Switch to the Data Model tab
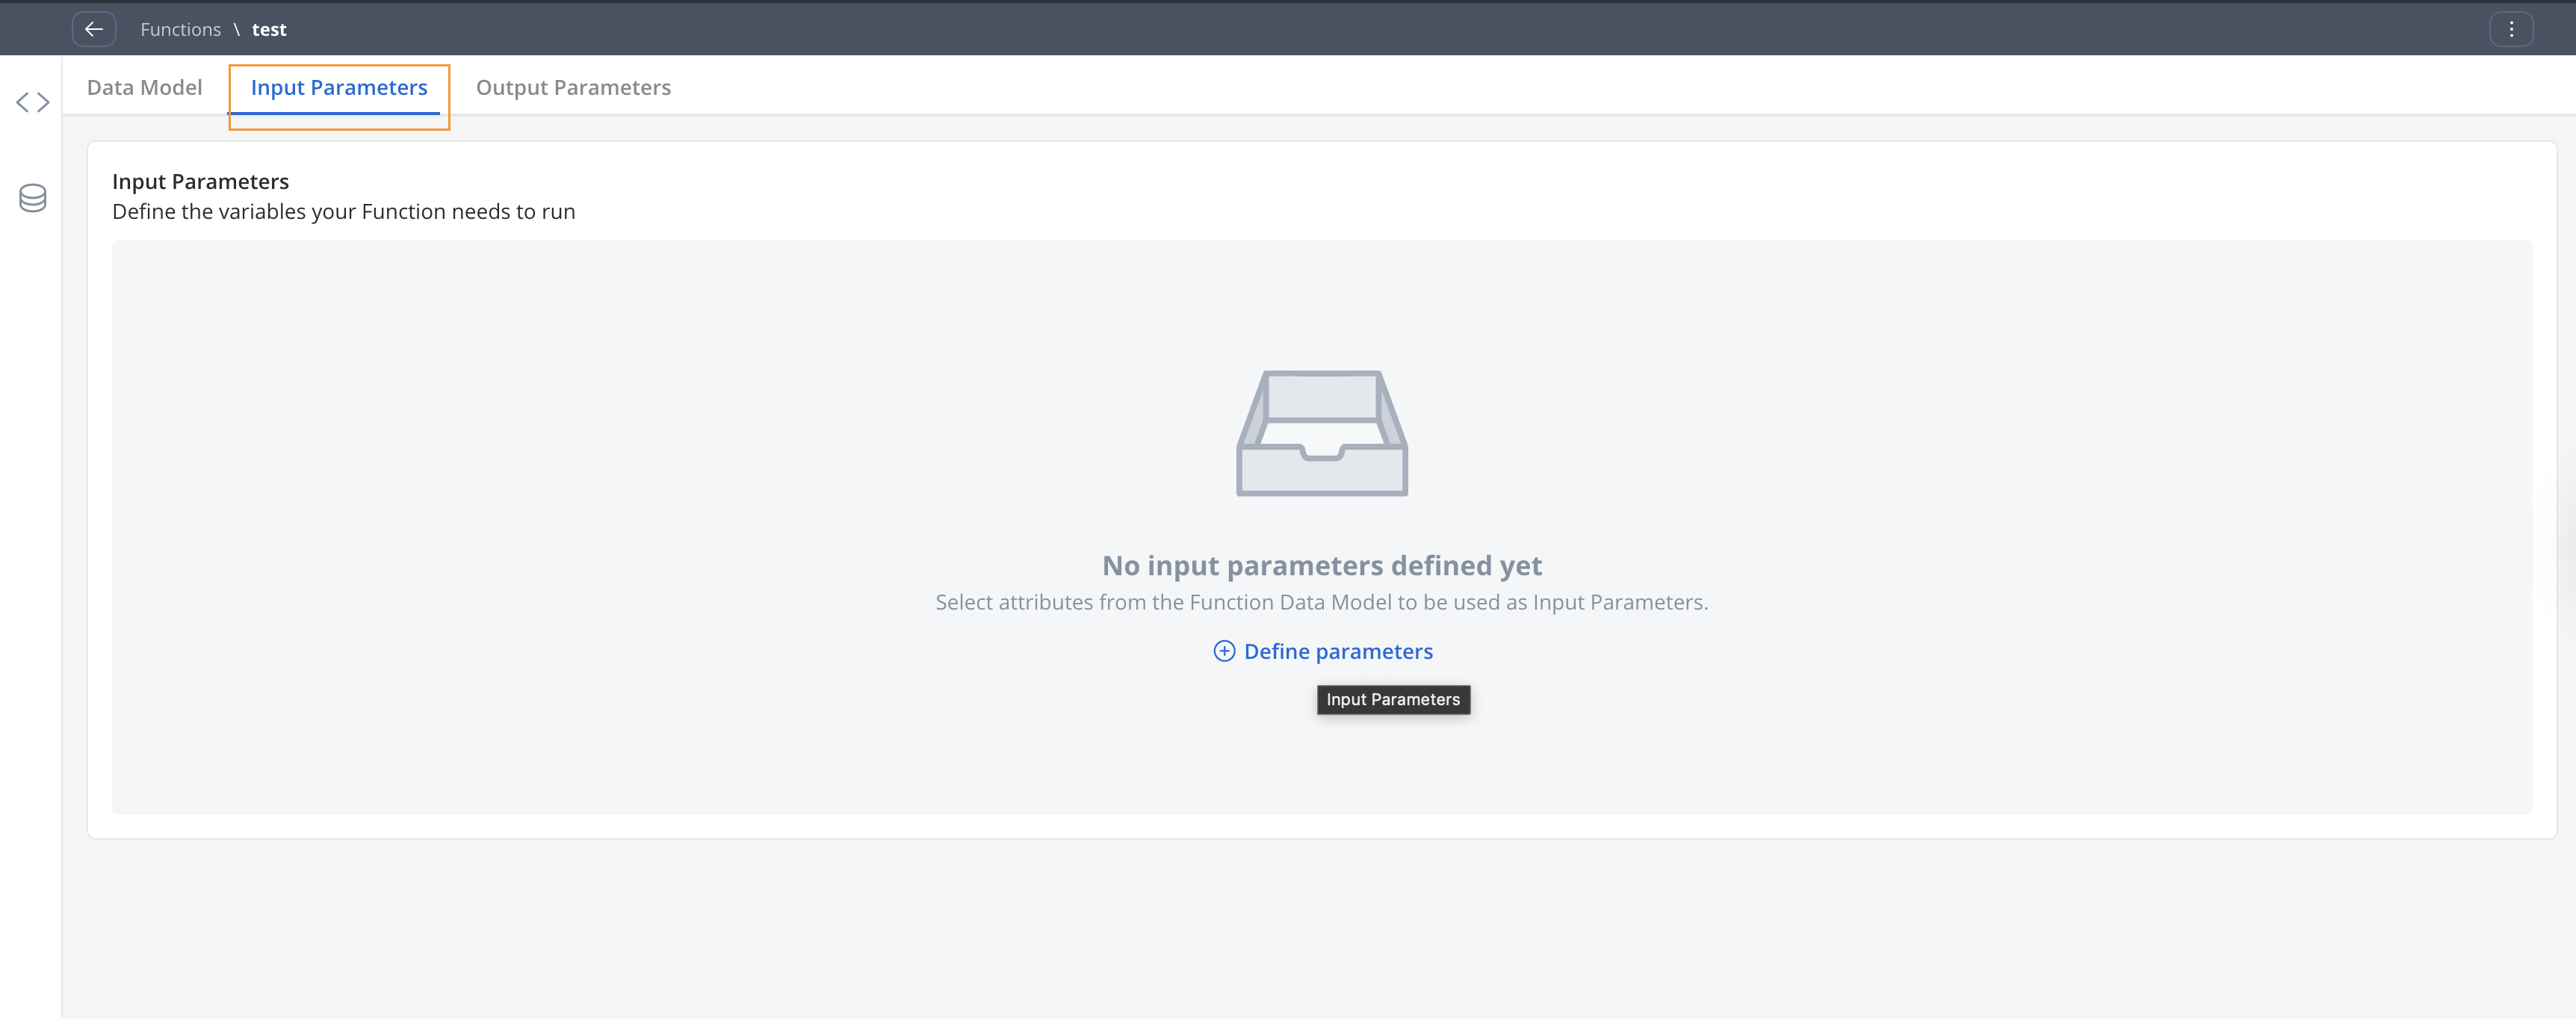Screen dimensions: 2576x1019 (144, 87)
